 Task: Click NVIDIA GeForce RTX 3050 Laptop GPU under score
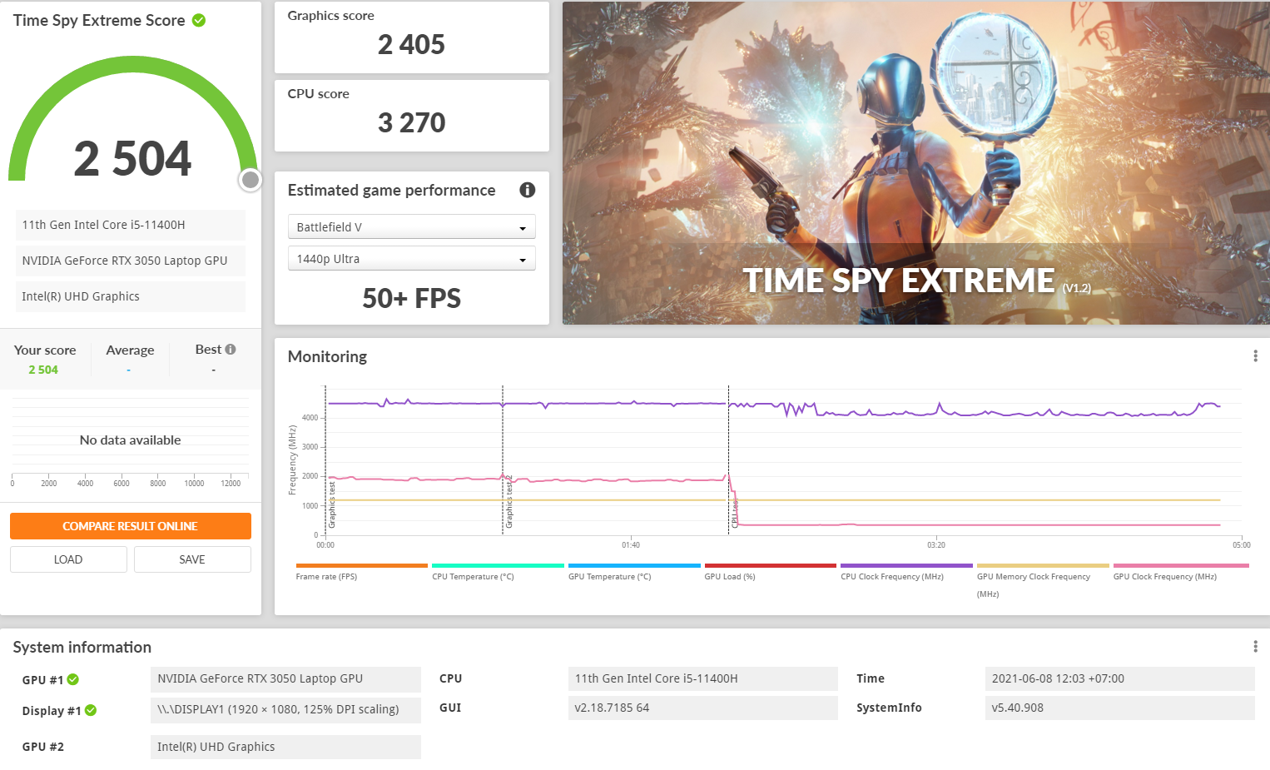(131, 261)
